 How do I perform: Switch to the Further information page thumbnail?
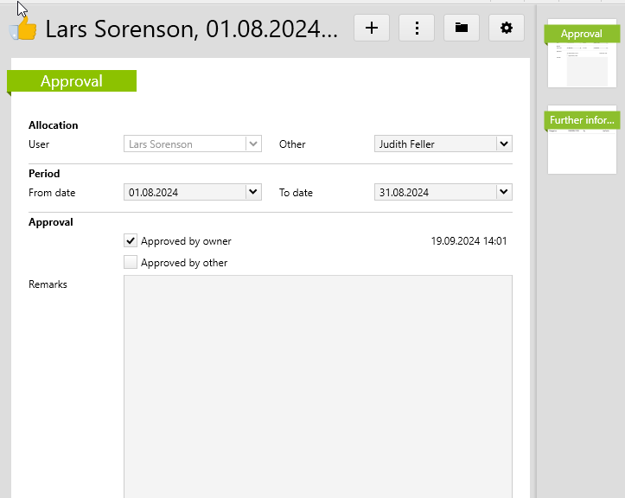[582, 140]
